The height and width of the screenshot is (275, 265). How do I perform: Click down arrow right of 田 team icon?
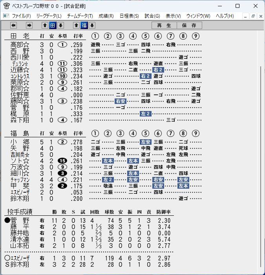[60, 25]
